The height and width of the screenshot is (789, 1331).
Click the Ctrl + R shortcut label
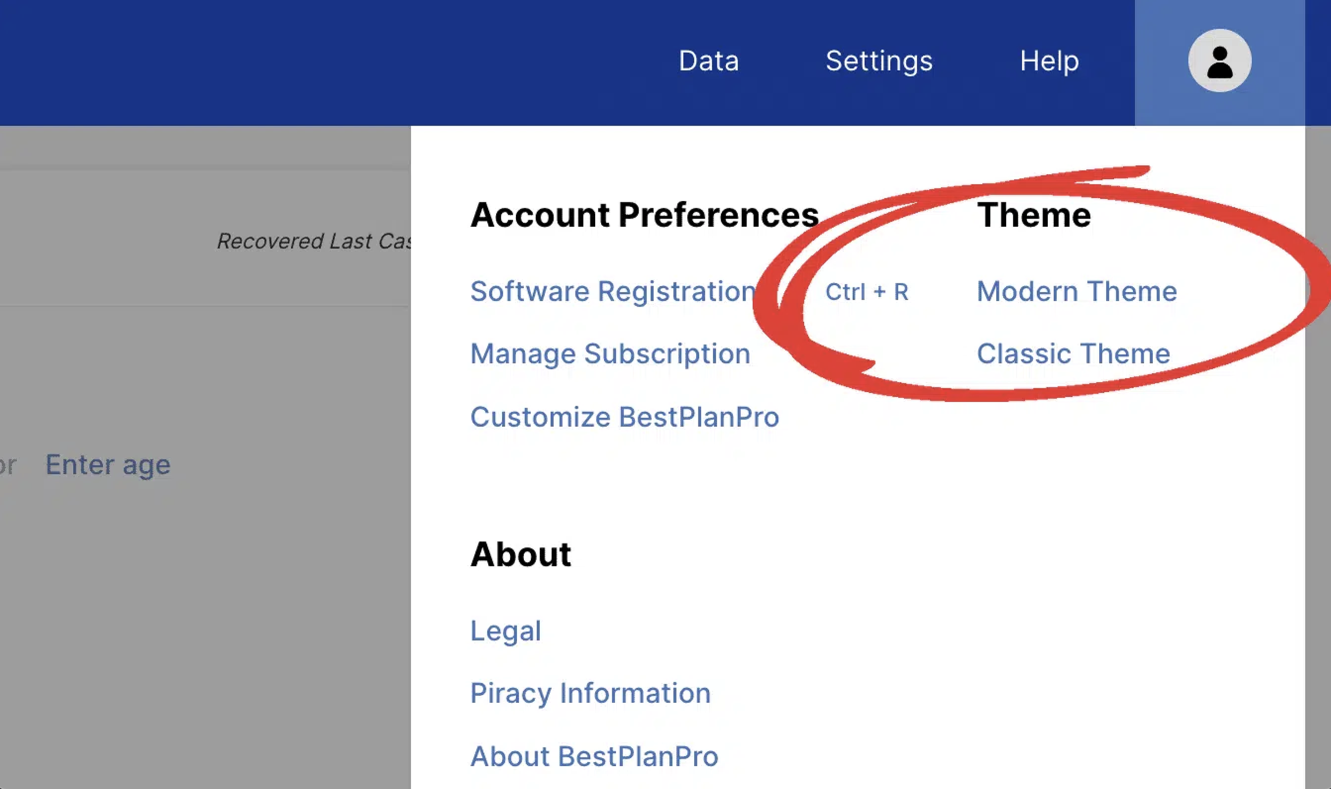pyautogui.click(x=866, y=292)
